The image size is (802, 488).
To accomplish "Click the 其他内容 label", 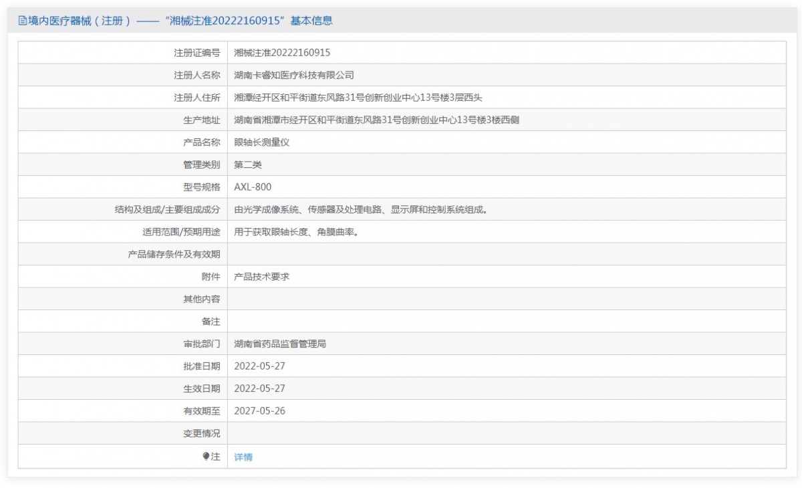I will tap(202, 299).
